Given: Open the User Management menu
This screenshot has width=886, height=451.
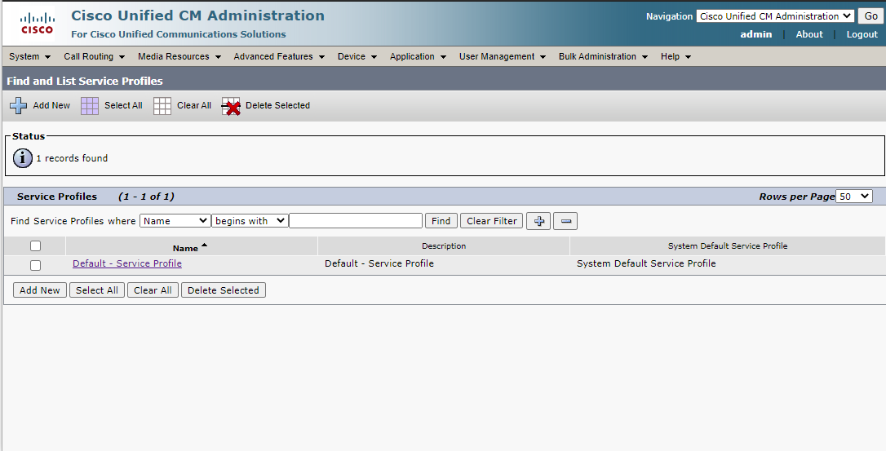Looking at the screenshot, I should [x=503, y=56].
